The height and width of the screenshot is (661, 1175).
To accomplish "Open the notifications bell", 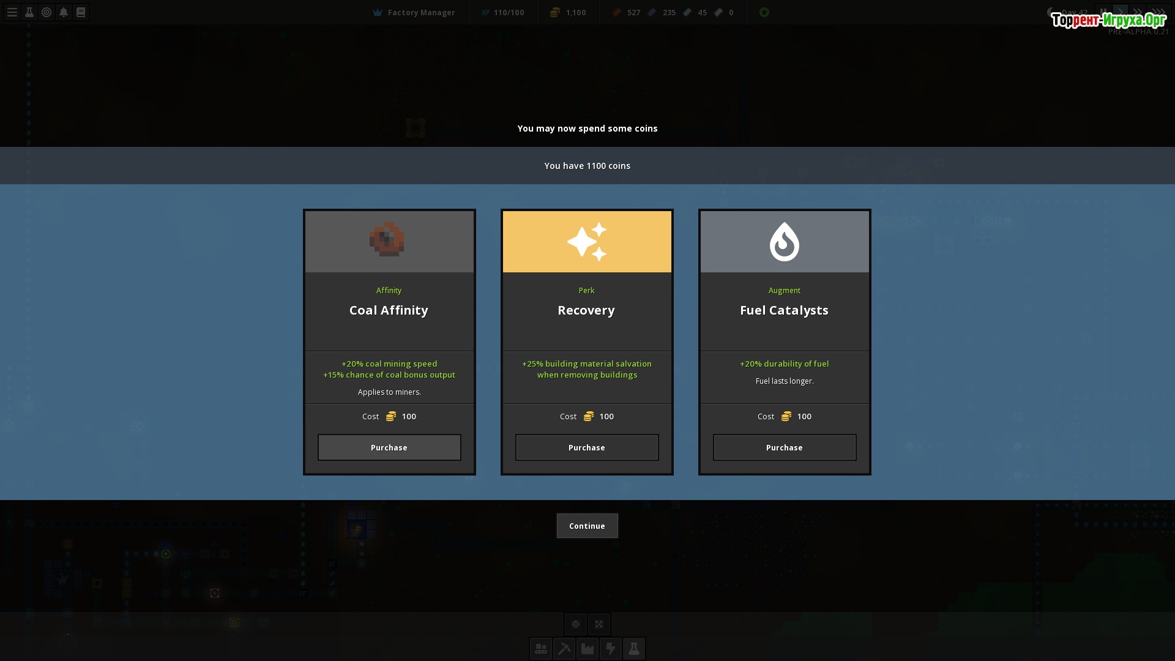I will tap(64, 12).
